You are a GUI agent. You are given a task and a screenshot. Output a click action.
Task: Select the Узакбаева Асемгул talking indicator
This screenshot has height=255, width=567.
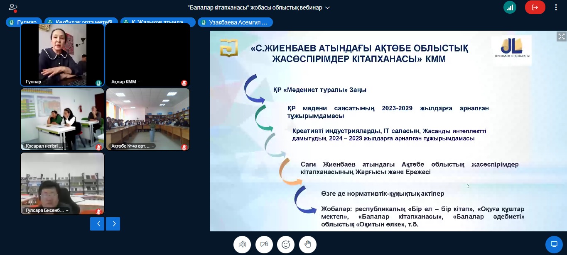tap(235, 22)
